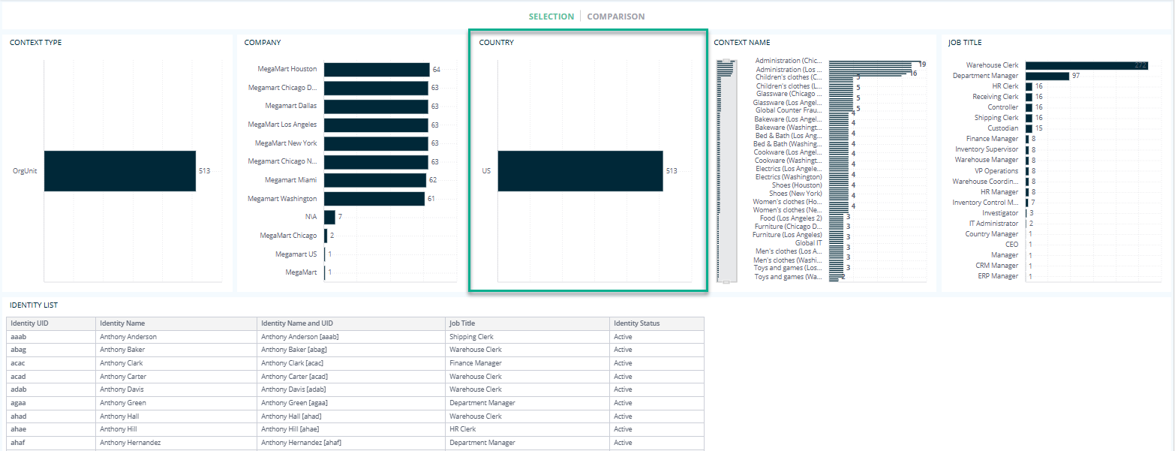Open the SELECTION tab
This screenshot has height=451, width=1175.
coord(551,17)
